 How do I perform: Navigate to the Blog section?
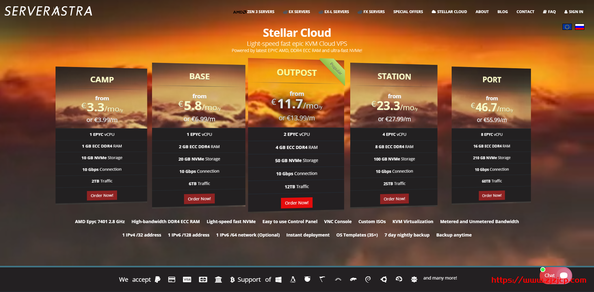tap(503, 12)
